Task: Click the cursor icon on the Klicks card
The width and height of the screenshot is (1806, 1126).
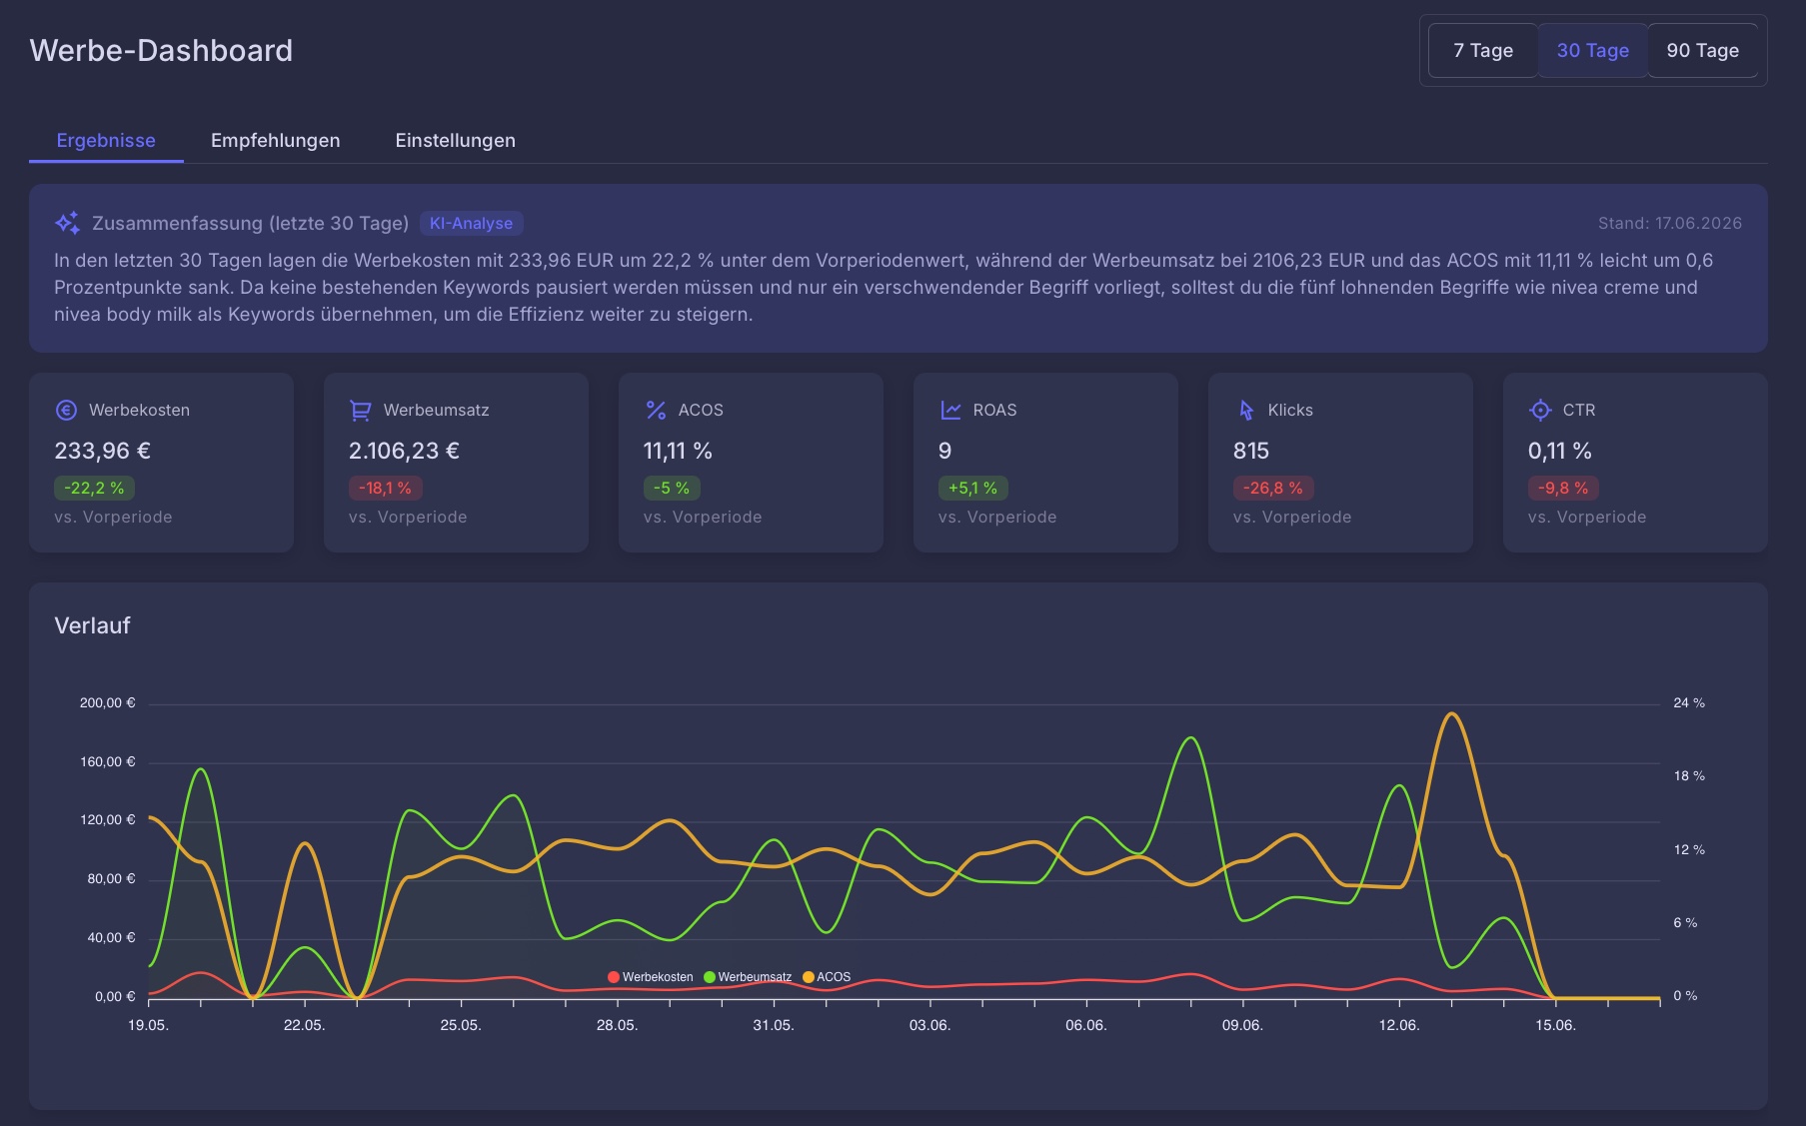Action: [1245, 410]
